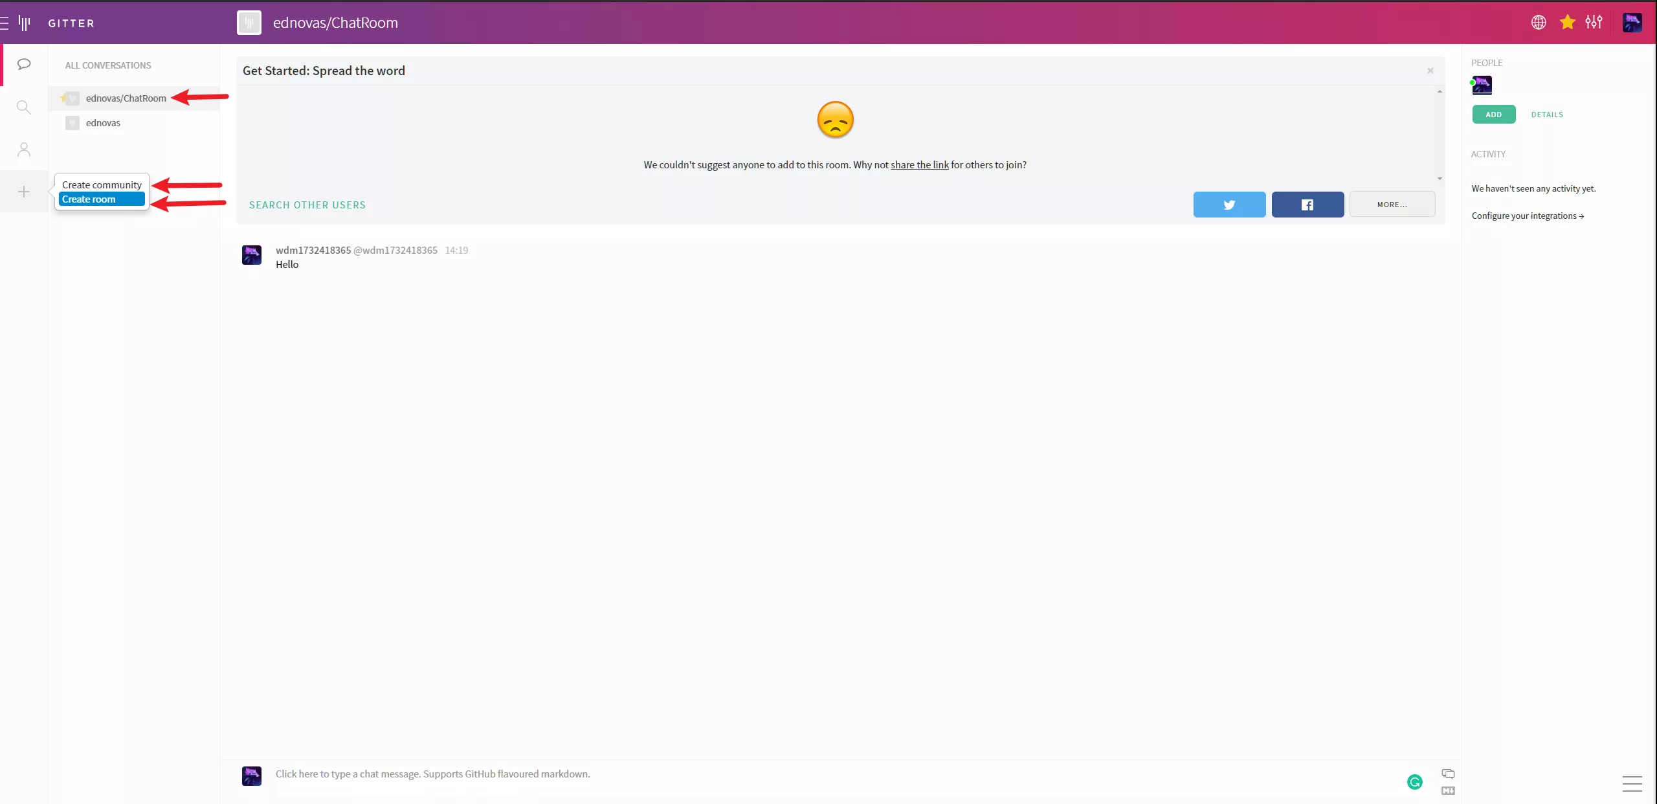This screenshot has width=1657, height=804.
Task: Open the All Conversations chat bubble icon
Action: [x=24, y=64]
